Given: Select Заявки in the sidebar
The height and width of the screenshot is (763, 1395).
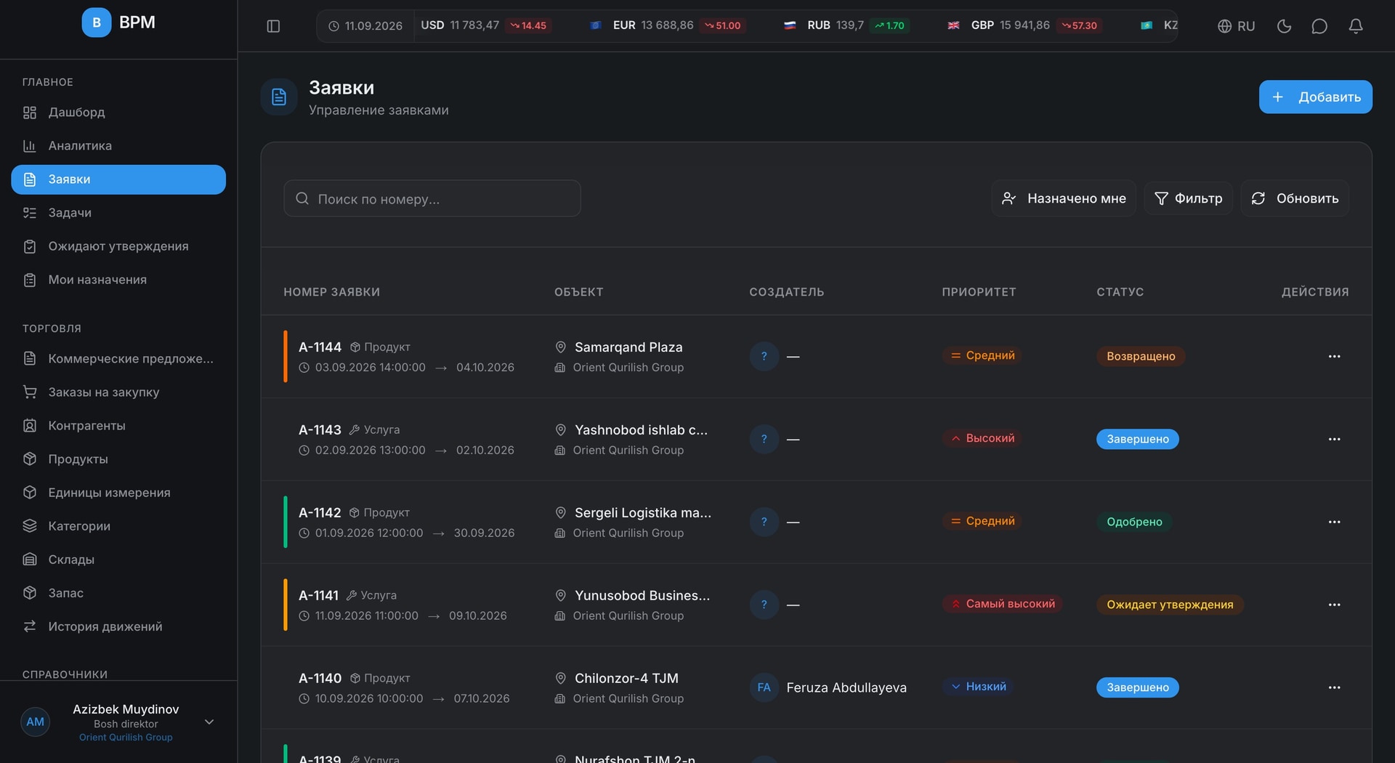Looking at the screenshot, I should tap(118, 179).
